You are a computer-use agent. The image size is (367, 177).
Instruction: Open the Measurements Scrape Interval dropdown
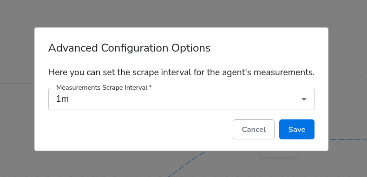[x=181, y=99]
